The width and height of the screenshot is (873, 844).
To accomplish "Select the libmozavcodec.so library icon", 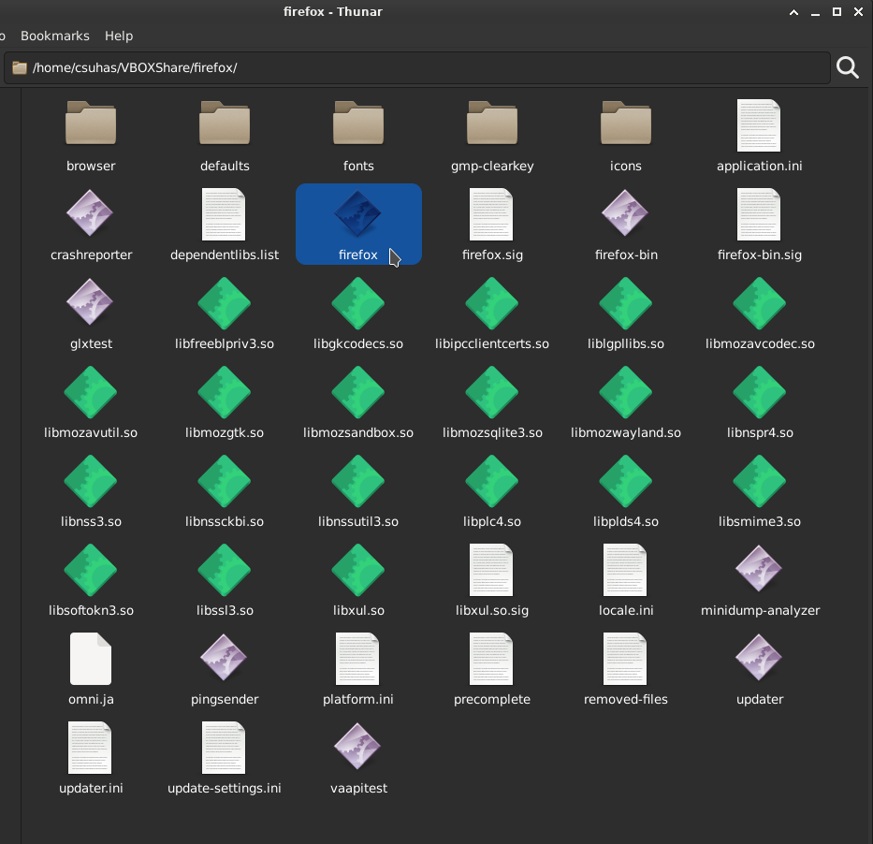I will coord(760,303).
